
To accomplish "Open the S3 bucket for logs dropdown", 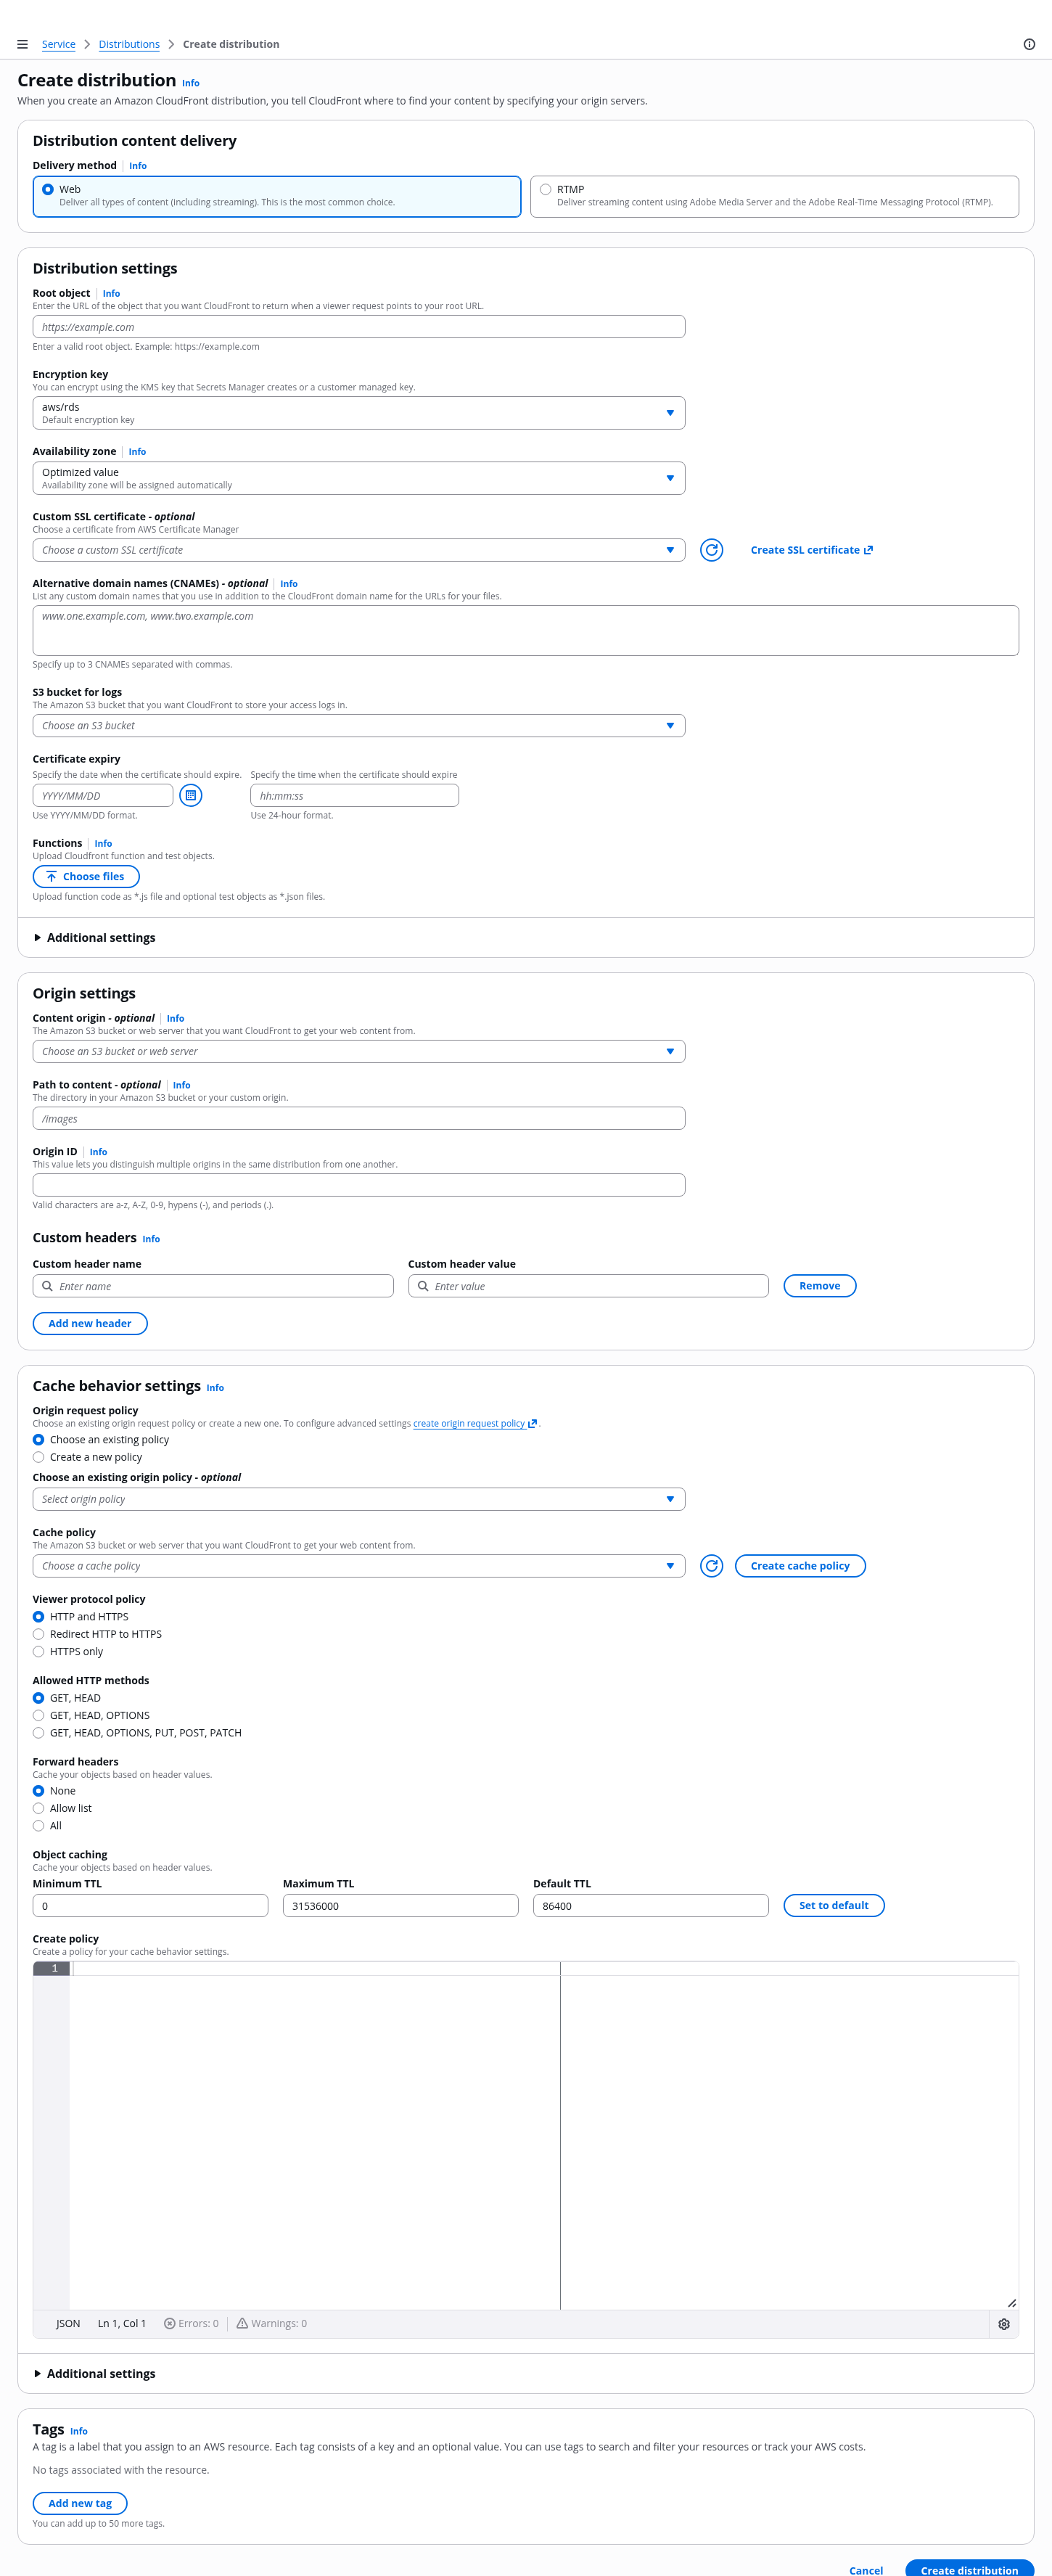I will click(x=358, y=726).
